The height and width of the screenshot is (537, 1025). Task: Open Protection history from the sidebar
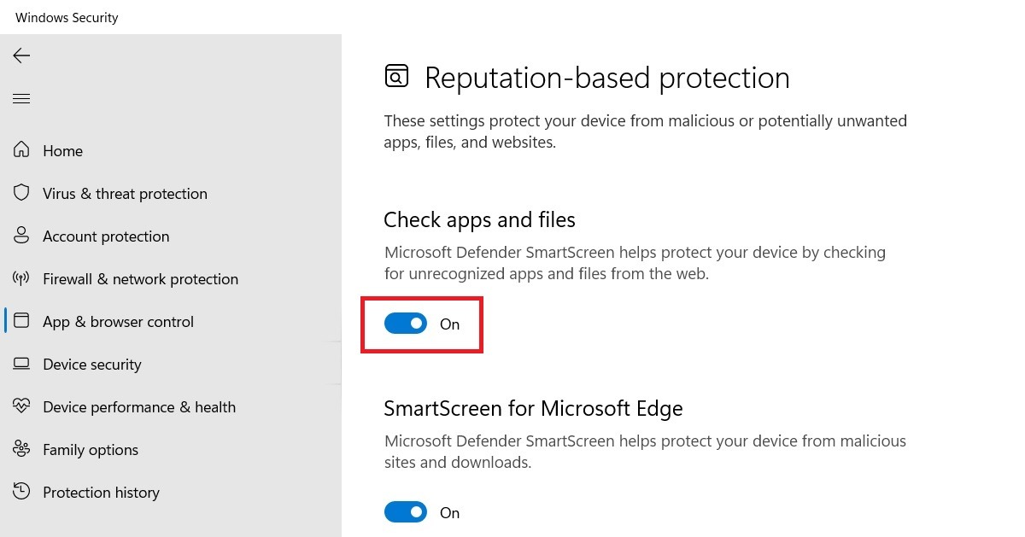tap(101, 492)
